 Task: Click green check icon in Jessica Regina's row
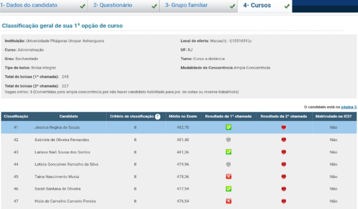(229, 127)
